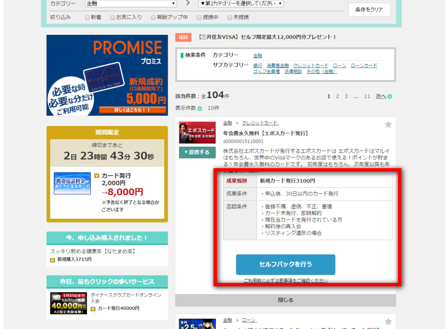The height and width of the screenshot is (329, 447).
Task: Click クレジットカード breadcrumb in エポスカード listing
Action: click(x=260, y=123)
